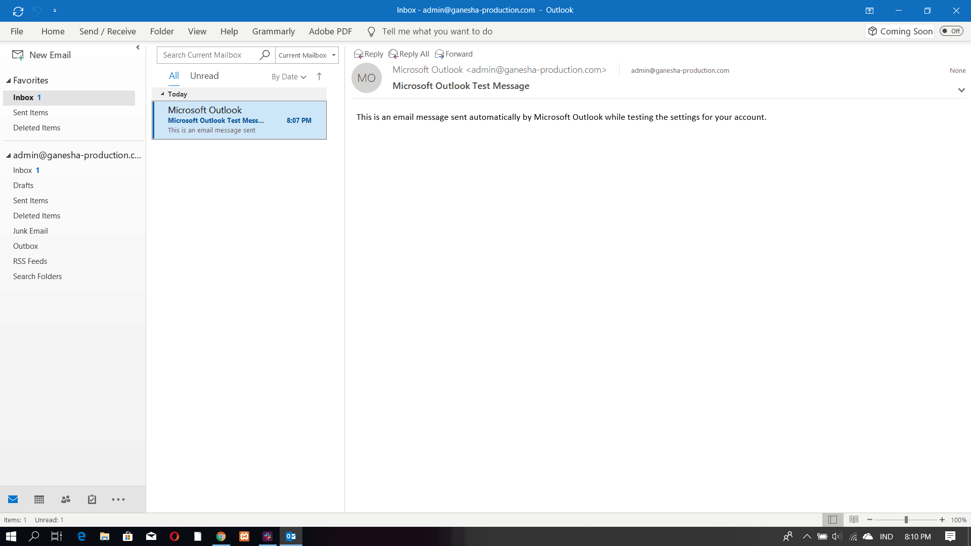
Task: Click the New Email icon
Action: (19, 55)
